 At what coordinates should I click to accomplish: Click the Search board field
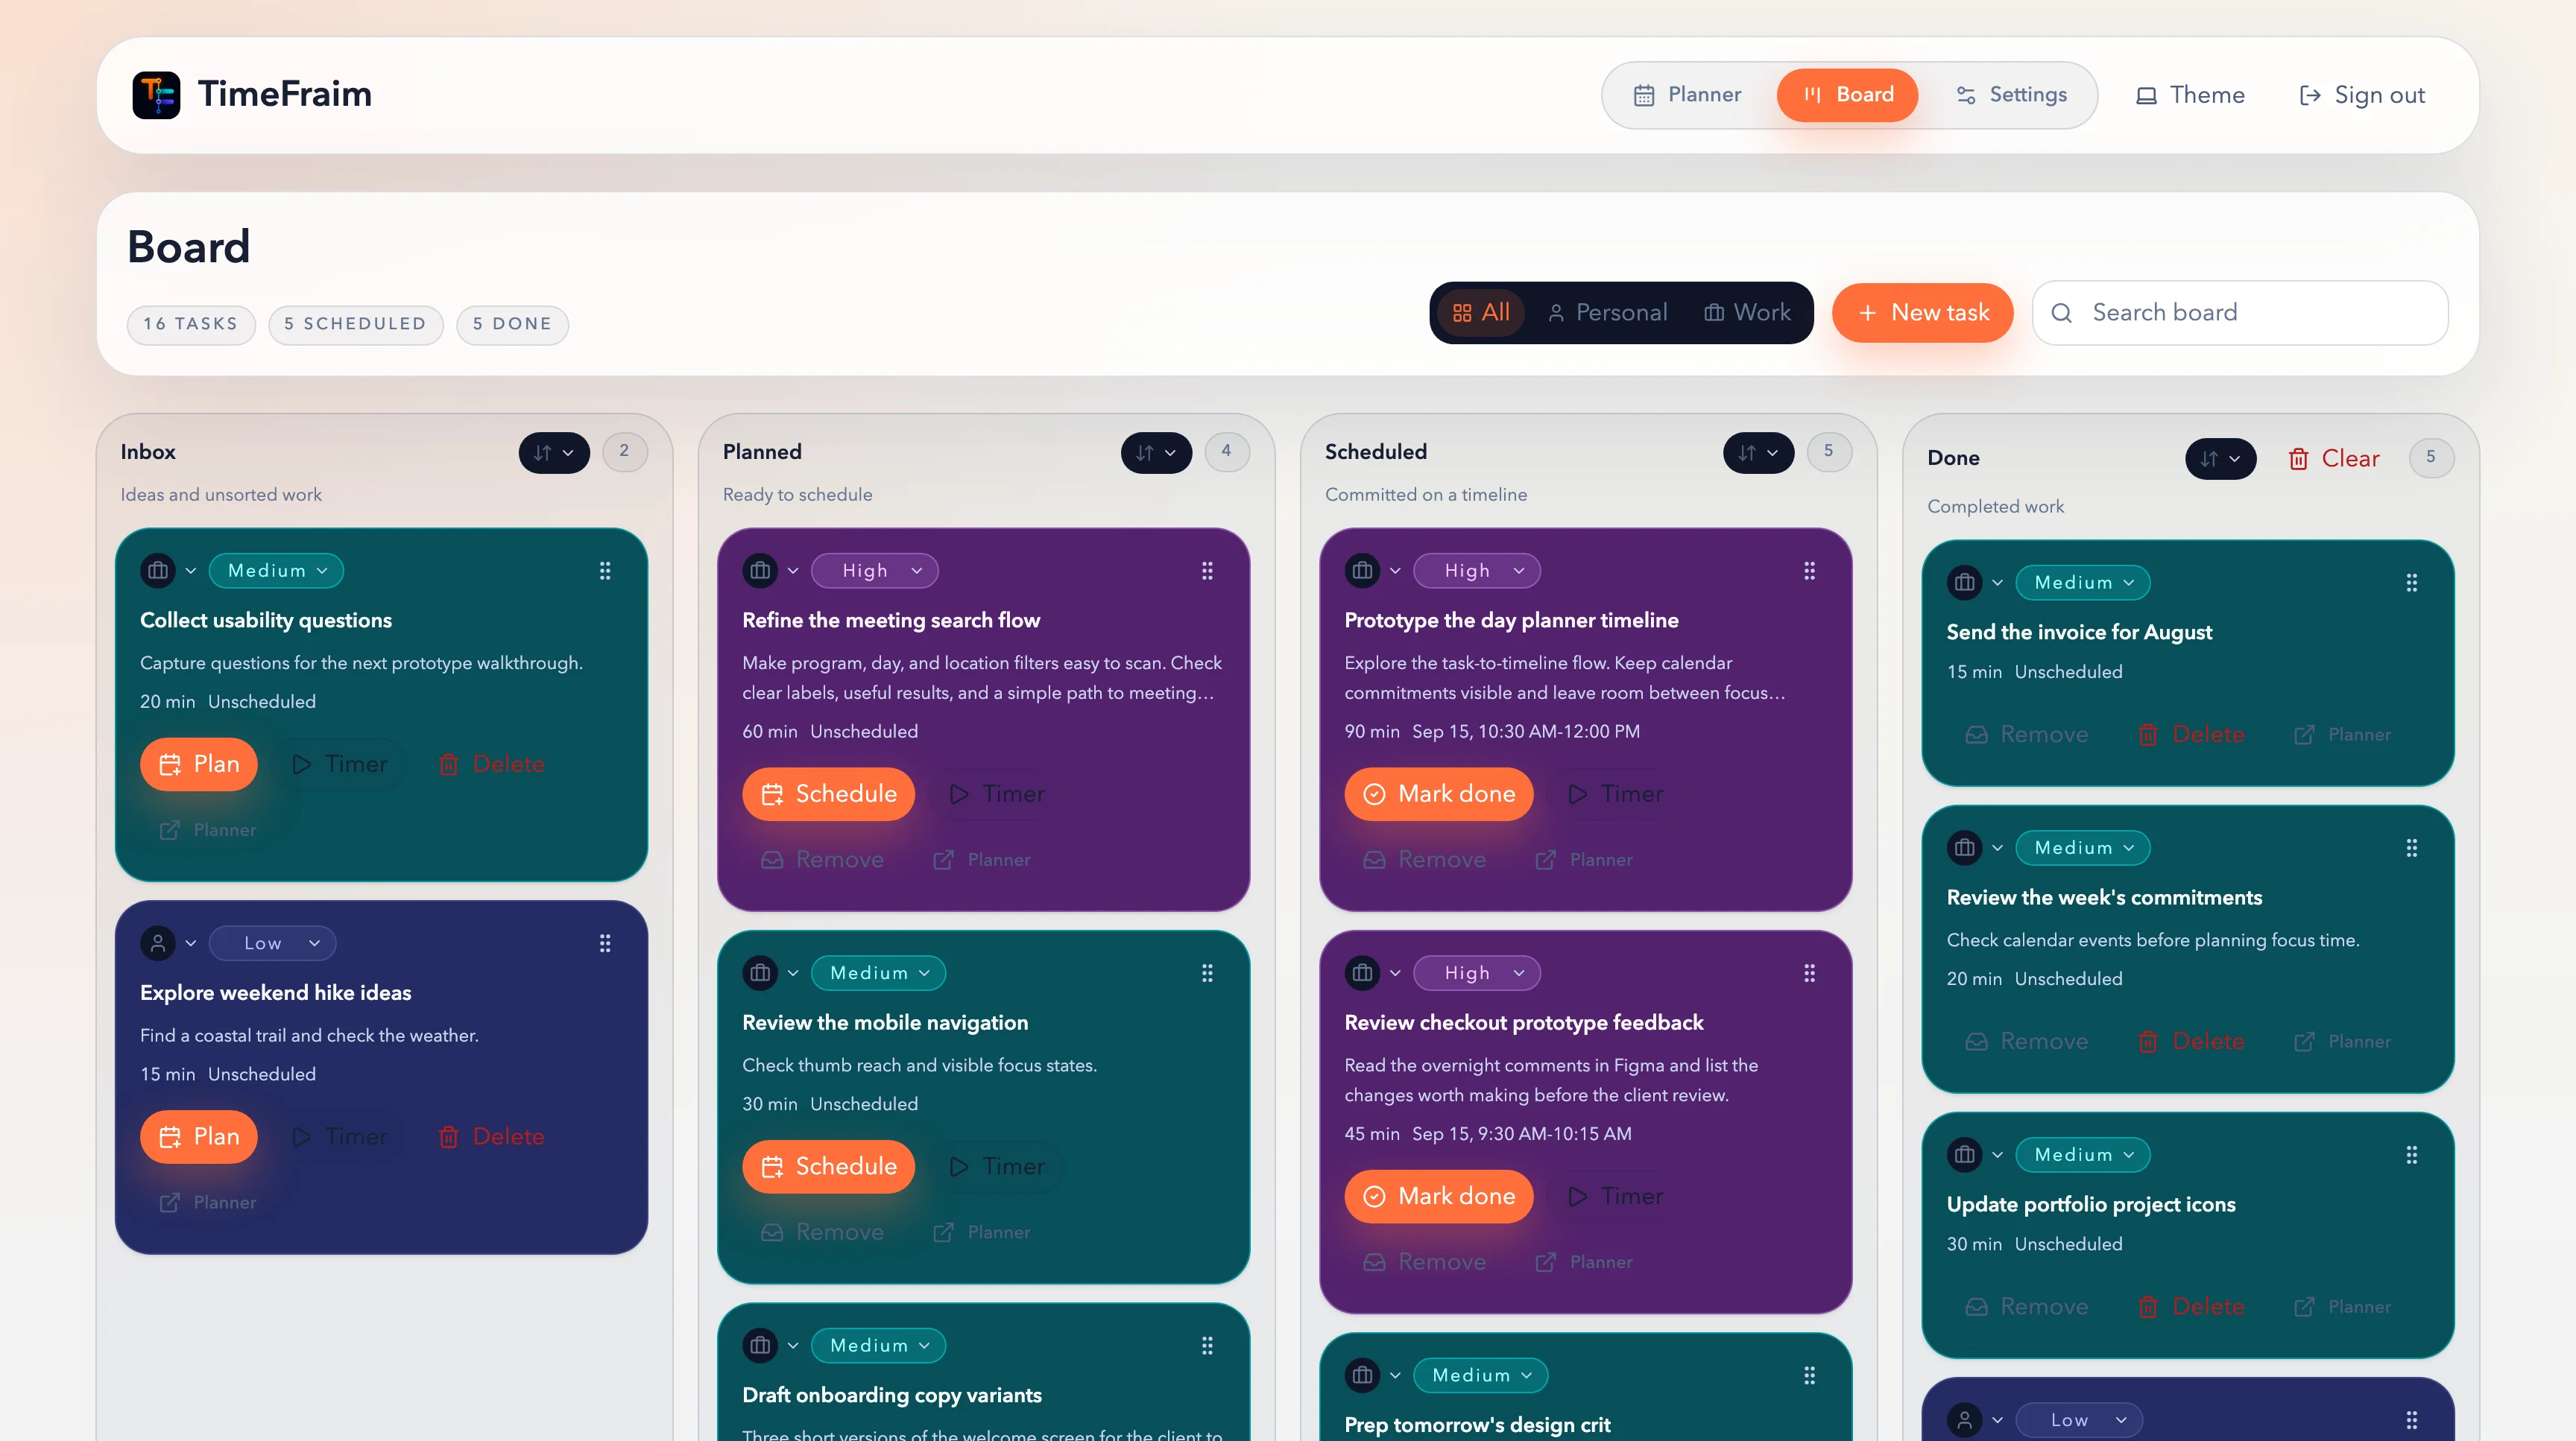[x=2240, y=313]
